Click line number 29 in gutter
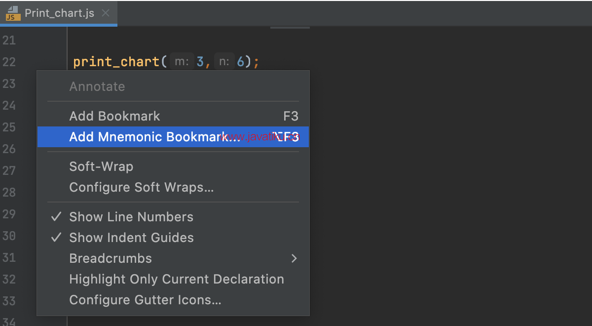592x326 pixels. [x=9, y=214]
